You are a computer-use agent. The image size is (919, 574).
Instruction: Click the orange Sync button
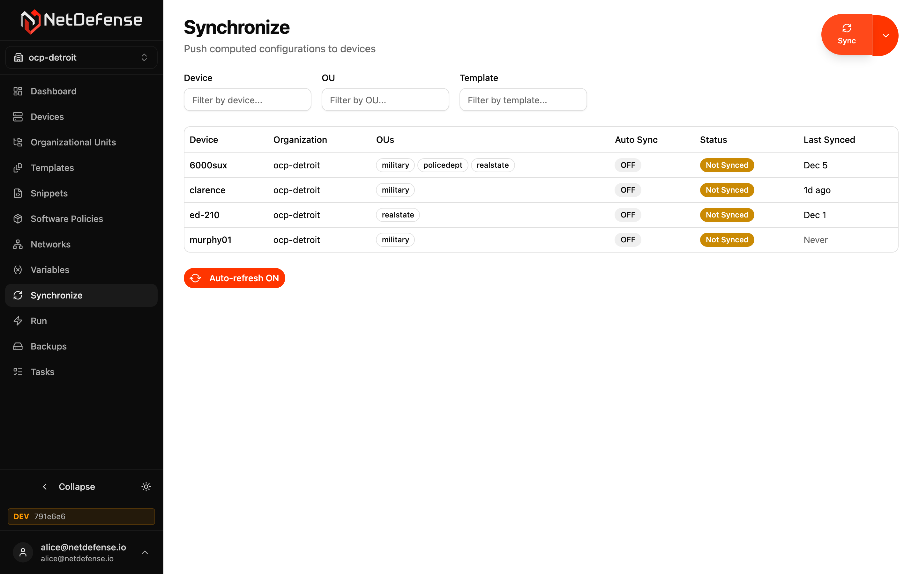pos(847,34)
